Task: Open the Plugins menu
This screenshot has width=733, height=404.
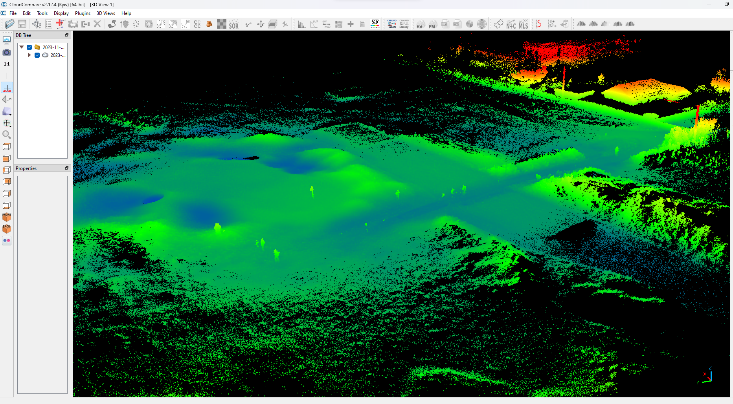Action: pos(83,13)
